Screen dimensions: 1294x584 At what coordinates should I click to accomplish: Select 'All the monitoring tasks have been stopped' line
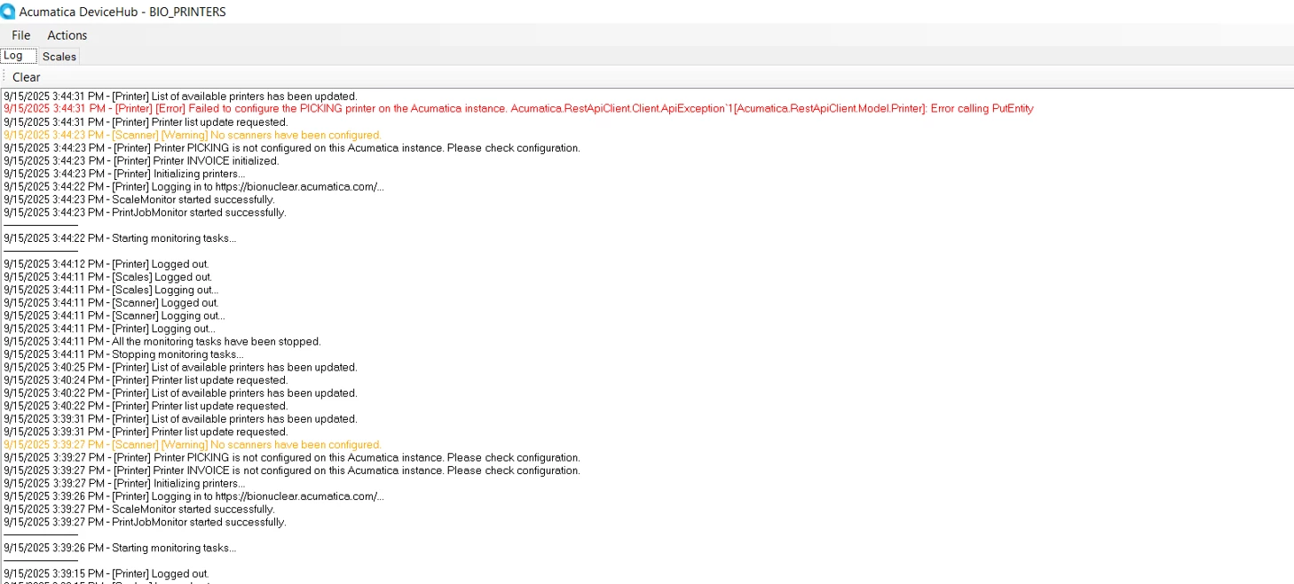[x=162, y=341]
